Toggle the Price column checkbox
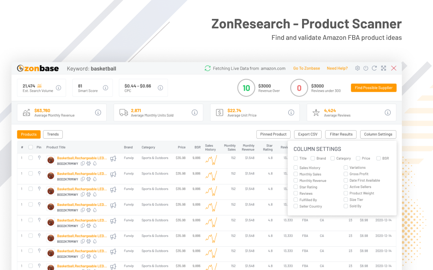 click(x=358, y=158)
